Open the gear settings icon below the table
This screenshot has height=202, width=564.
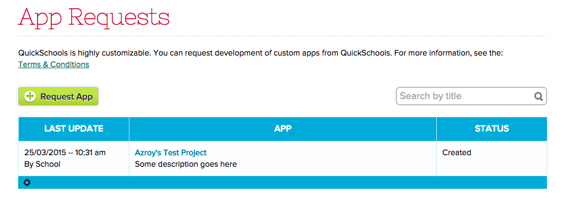coord(27,183)
